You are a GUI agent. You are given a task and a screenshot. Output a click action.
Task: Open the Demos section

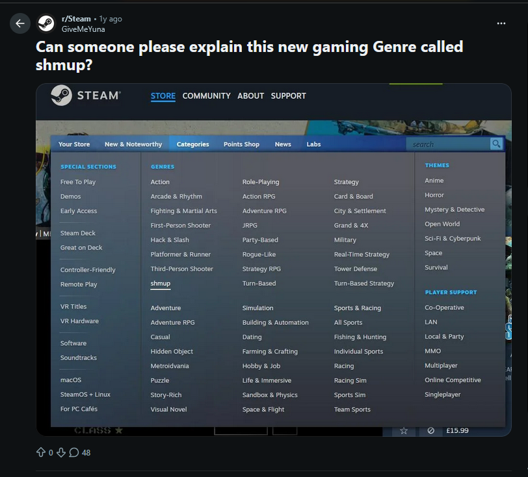(70, 196)
